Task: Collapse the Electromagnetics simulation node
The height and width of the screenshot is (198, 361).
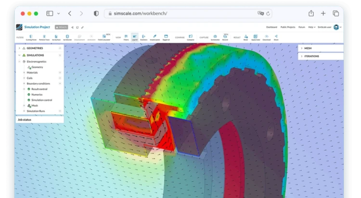Action: [x=19, y=61]
